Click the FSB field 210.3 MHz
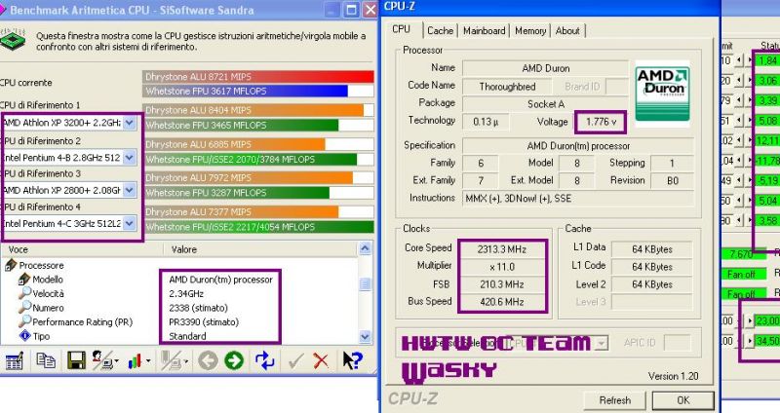780x413 pixels. tap(502, 284)
